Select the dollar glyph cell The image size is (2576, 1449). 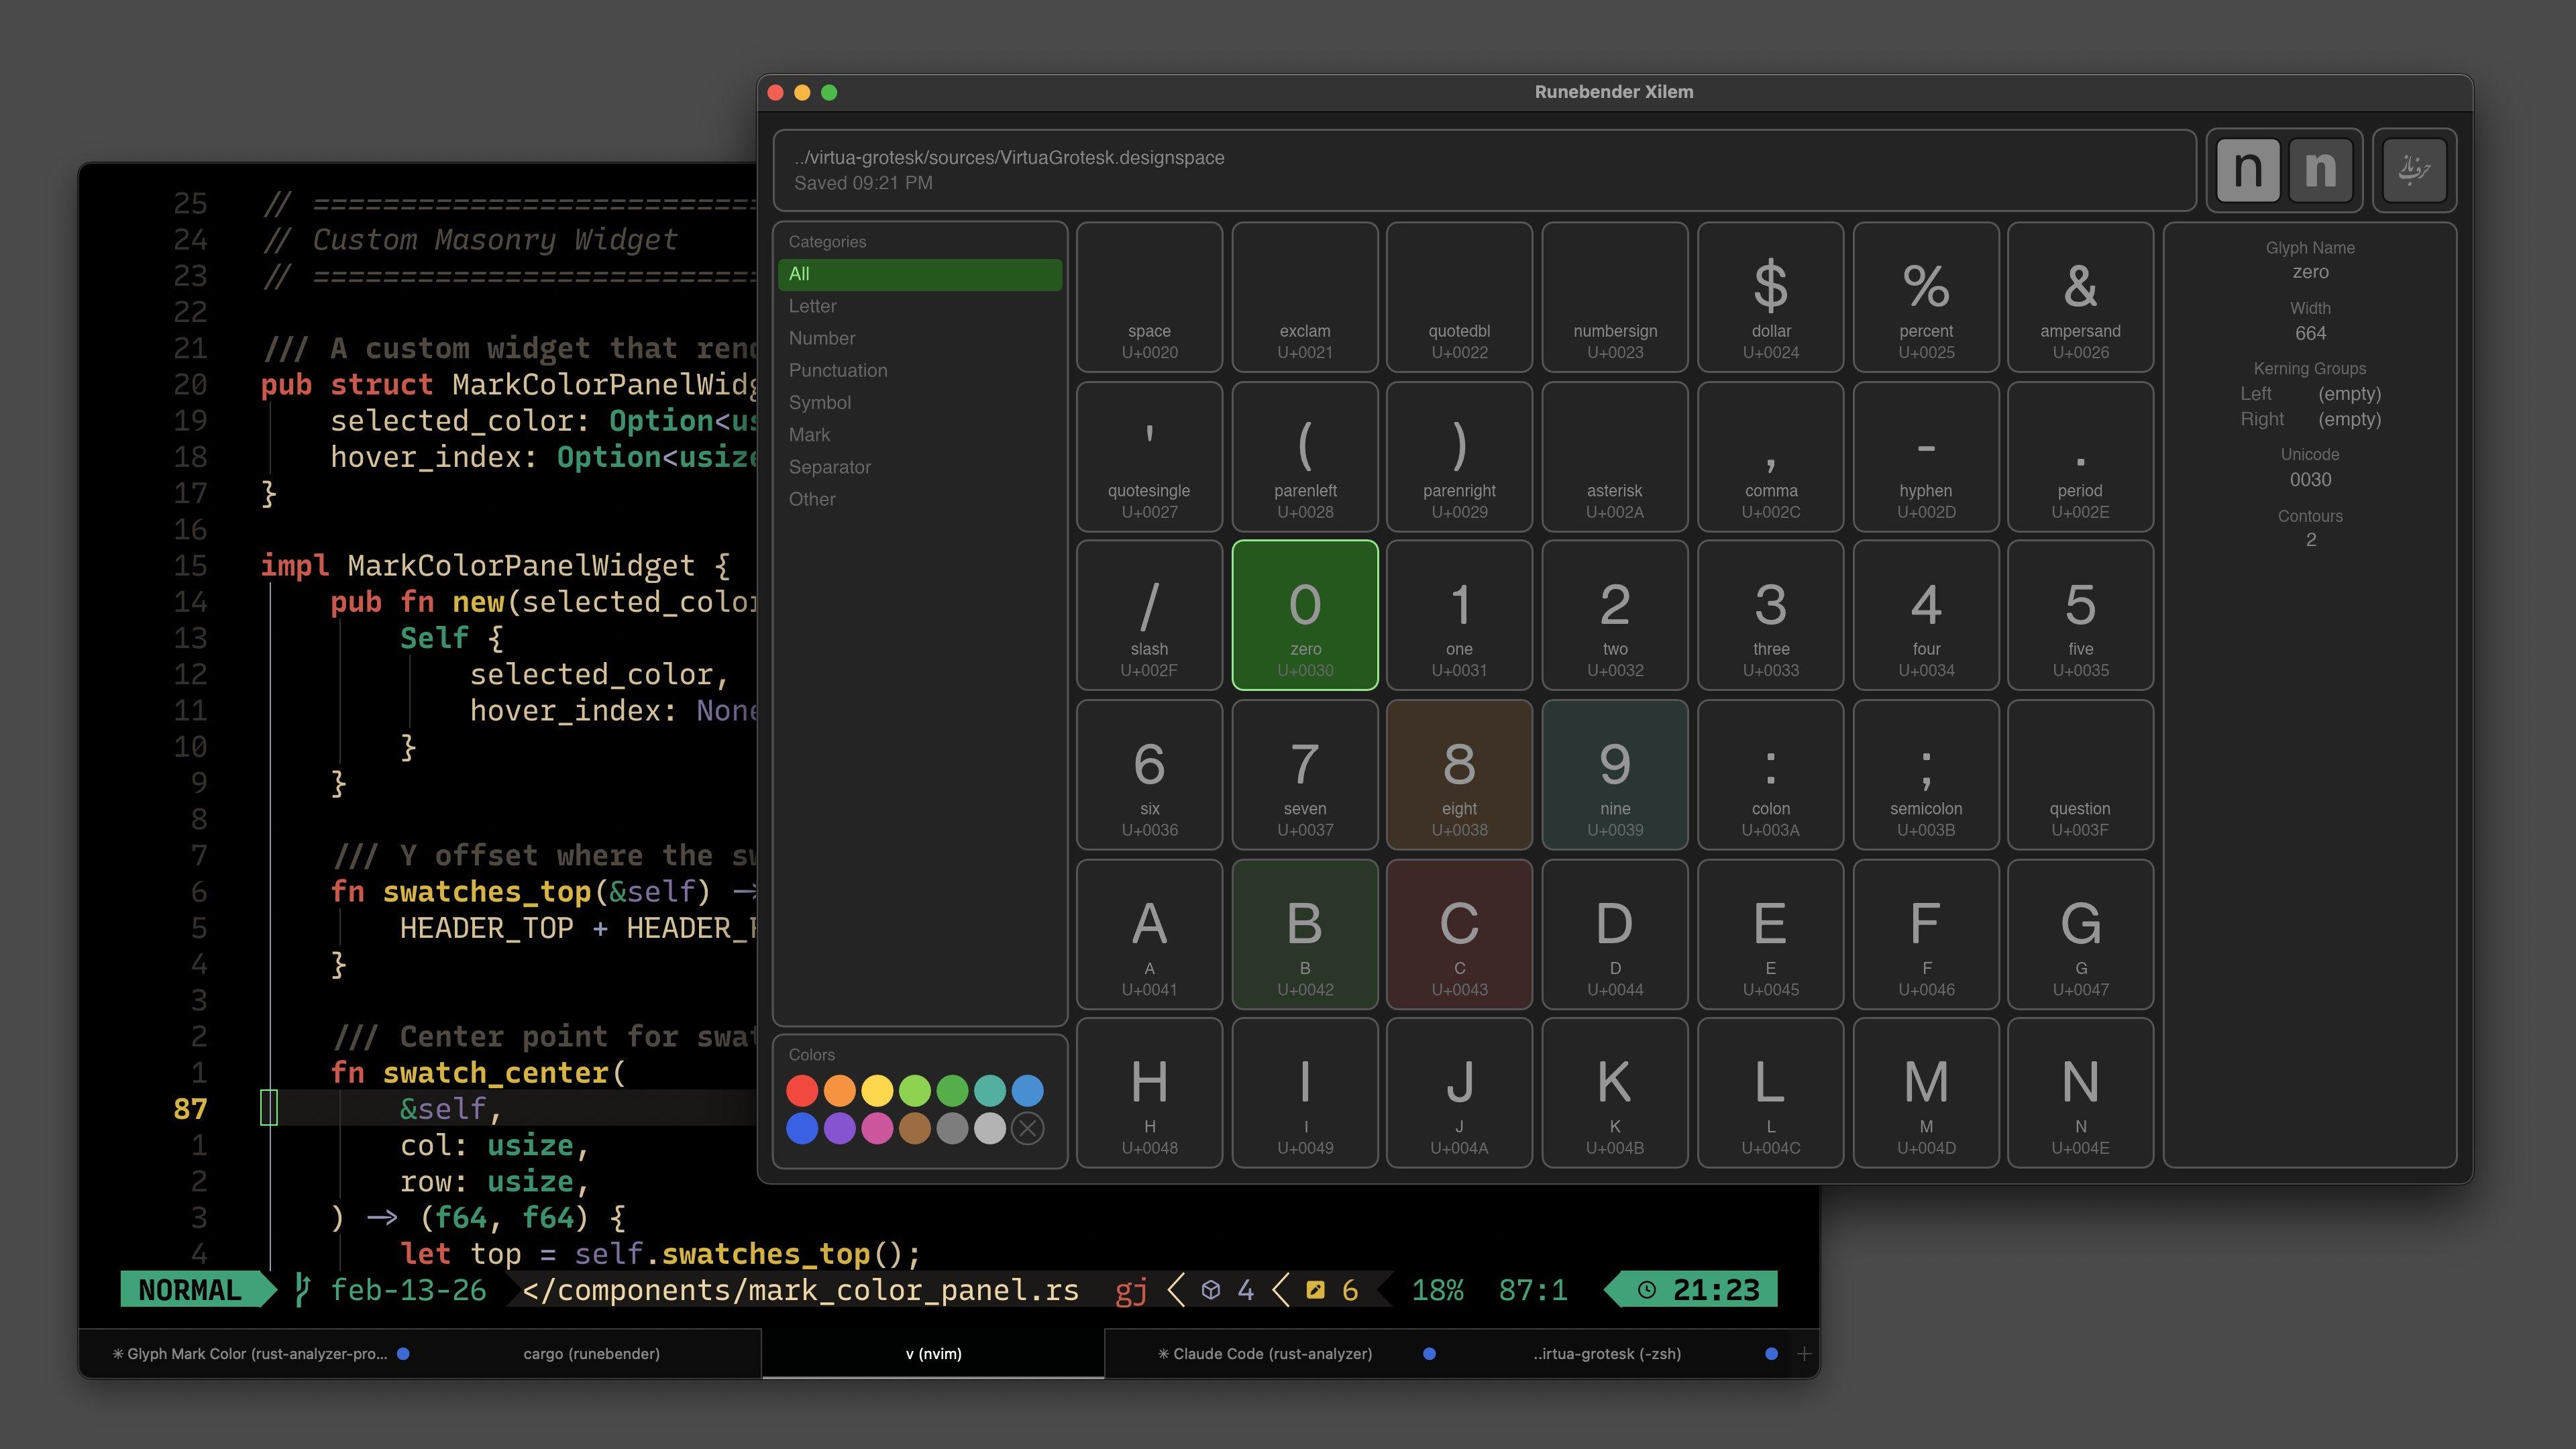[1770, 297]
